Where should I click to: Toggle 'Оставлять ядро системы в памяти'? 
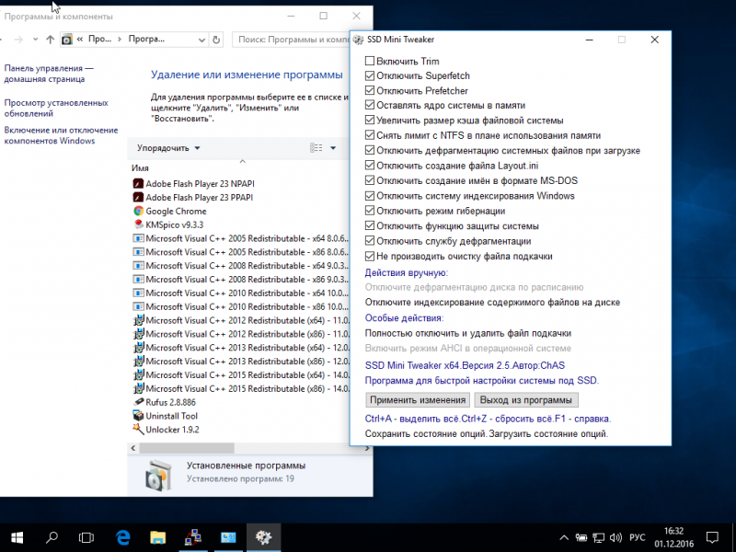370,105
